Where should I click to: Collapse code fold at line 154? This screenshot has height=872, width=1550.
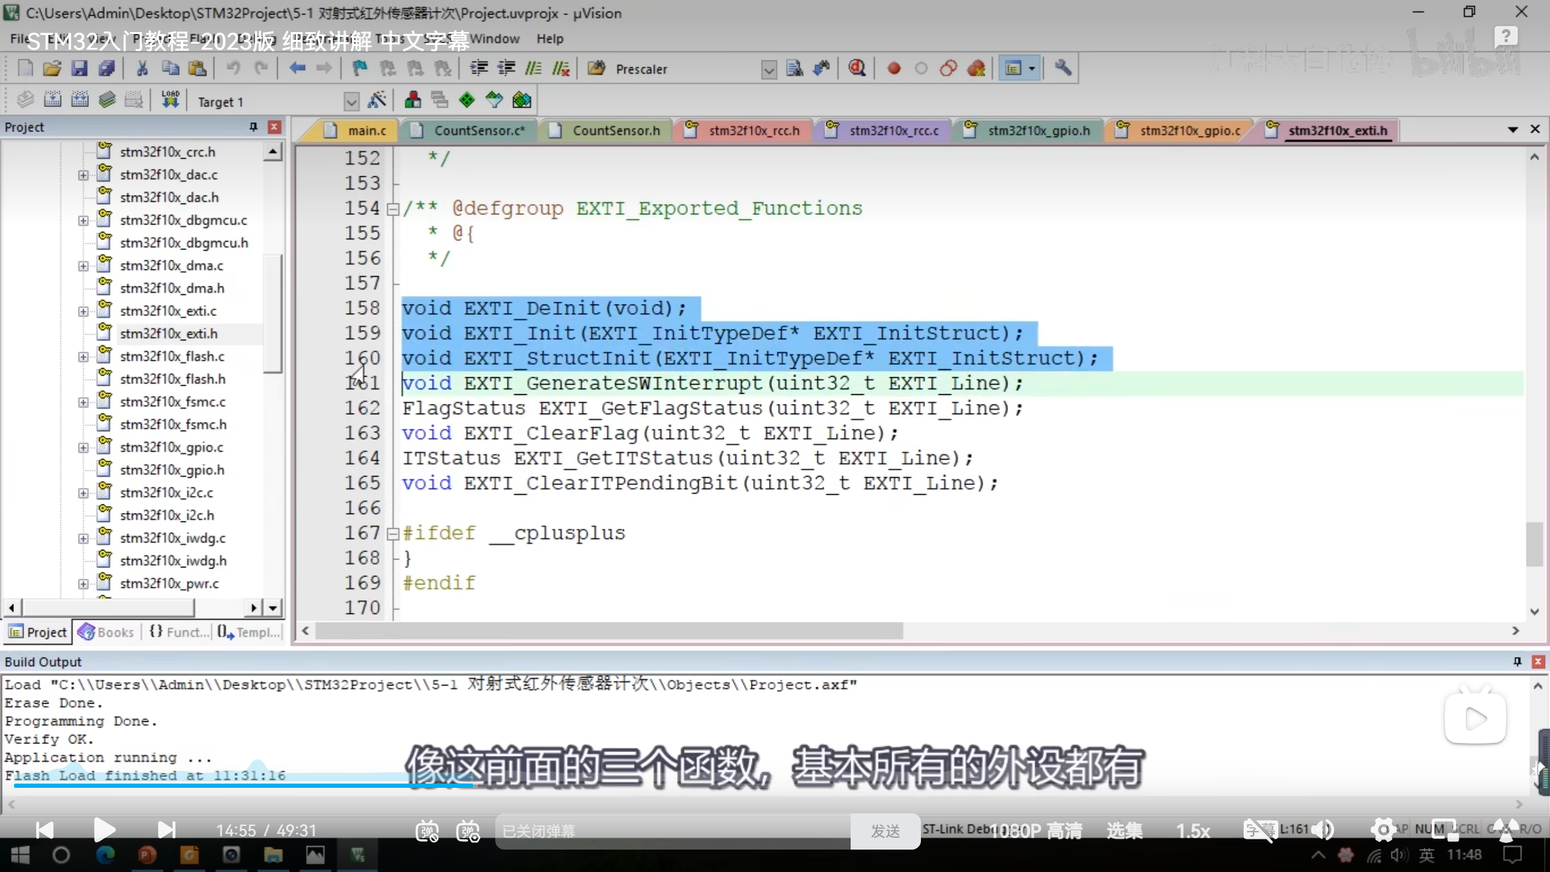pos(392,209)
